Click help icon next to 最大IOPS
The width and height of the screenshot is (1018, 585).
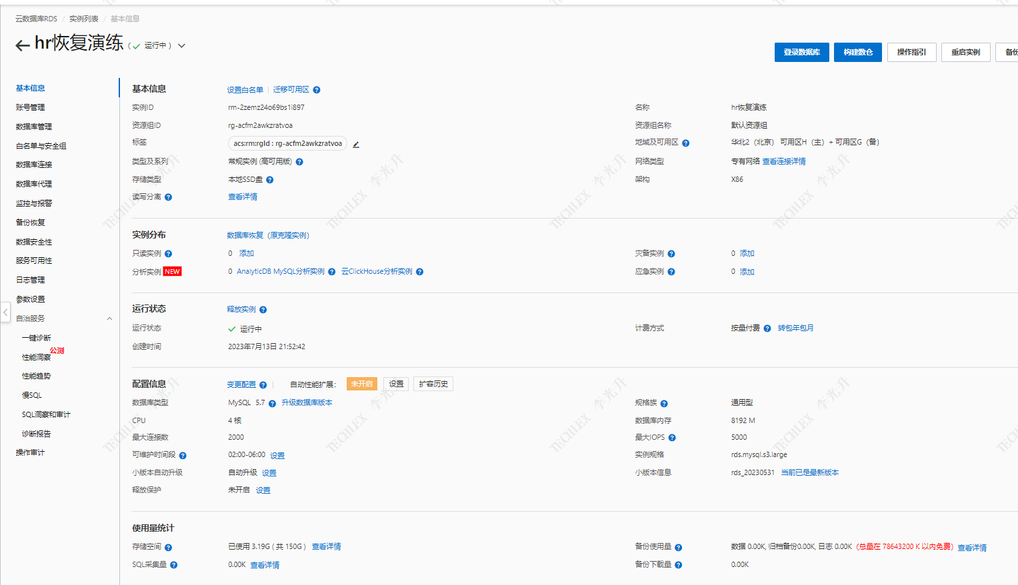(672, 438)
